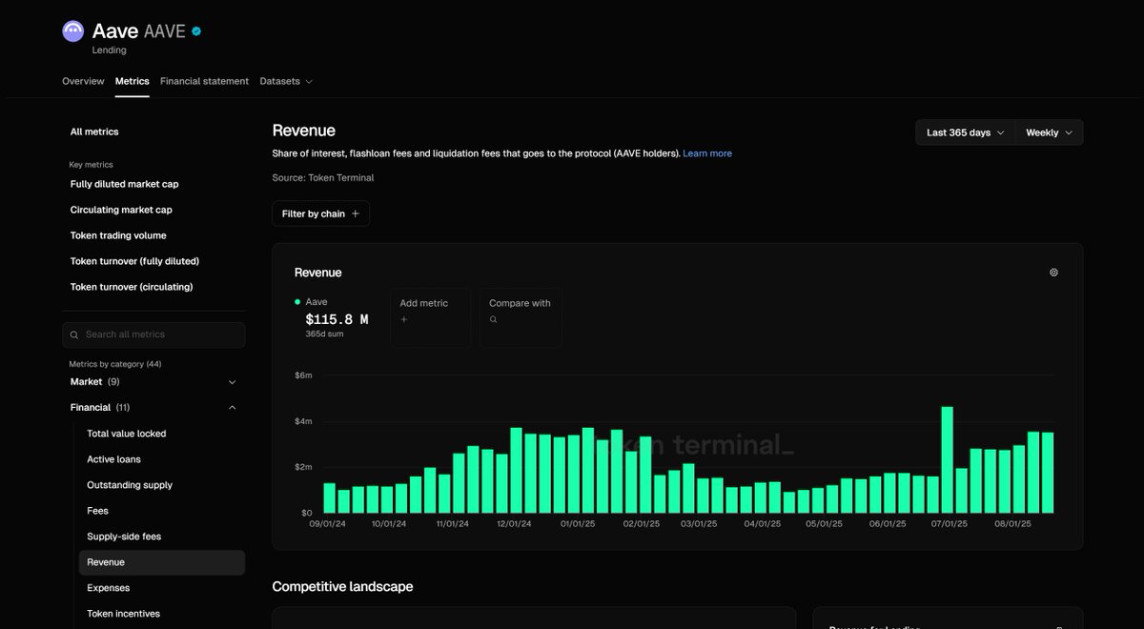Open the Weekly interval dropdown
Viewport: 1144px width, 629px height.
tap(1049, 132)
